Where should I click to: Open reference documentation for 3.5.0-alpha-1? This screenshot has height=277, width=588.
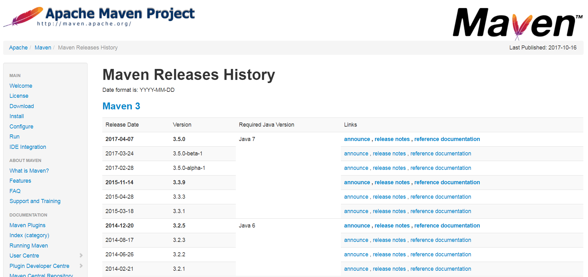(x=441, y=168)
